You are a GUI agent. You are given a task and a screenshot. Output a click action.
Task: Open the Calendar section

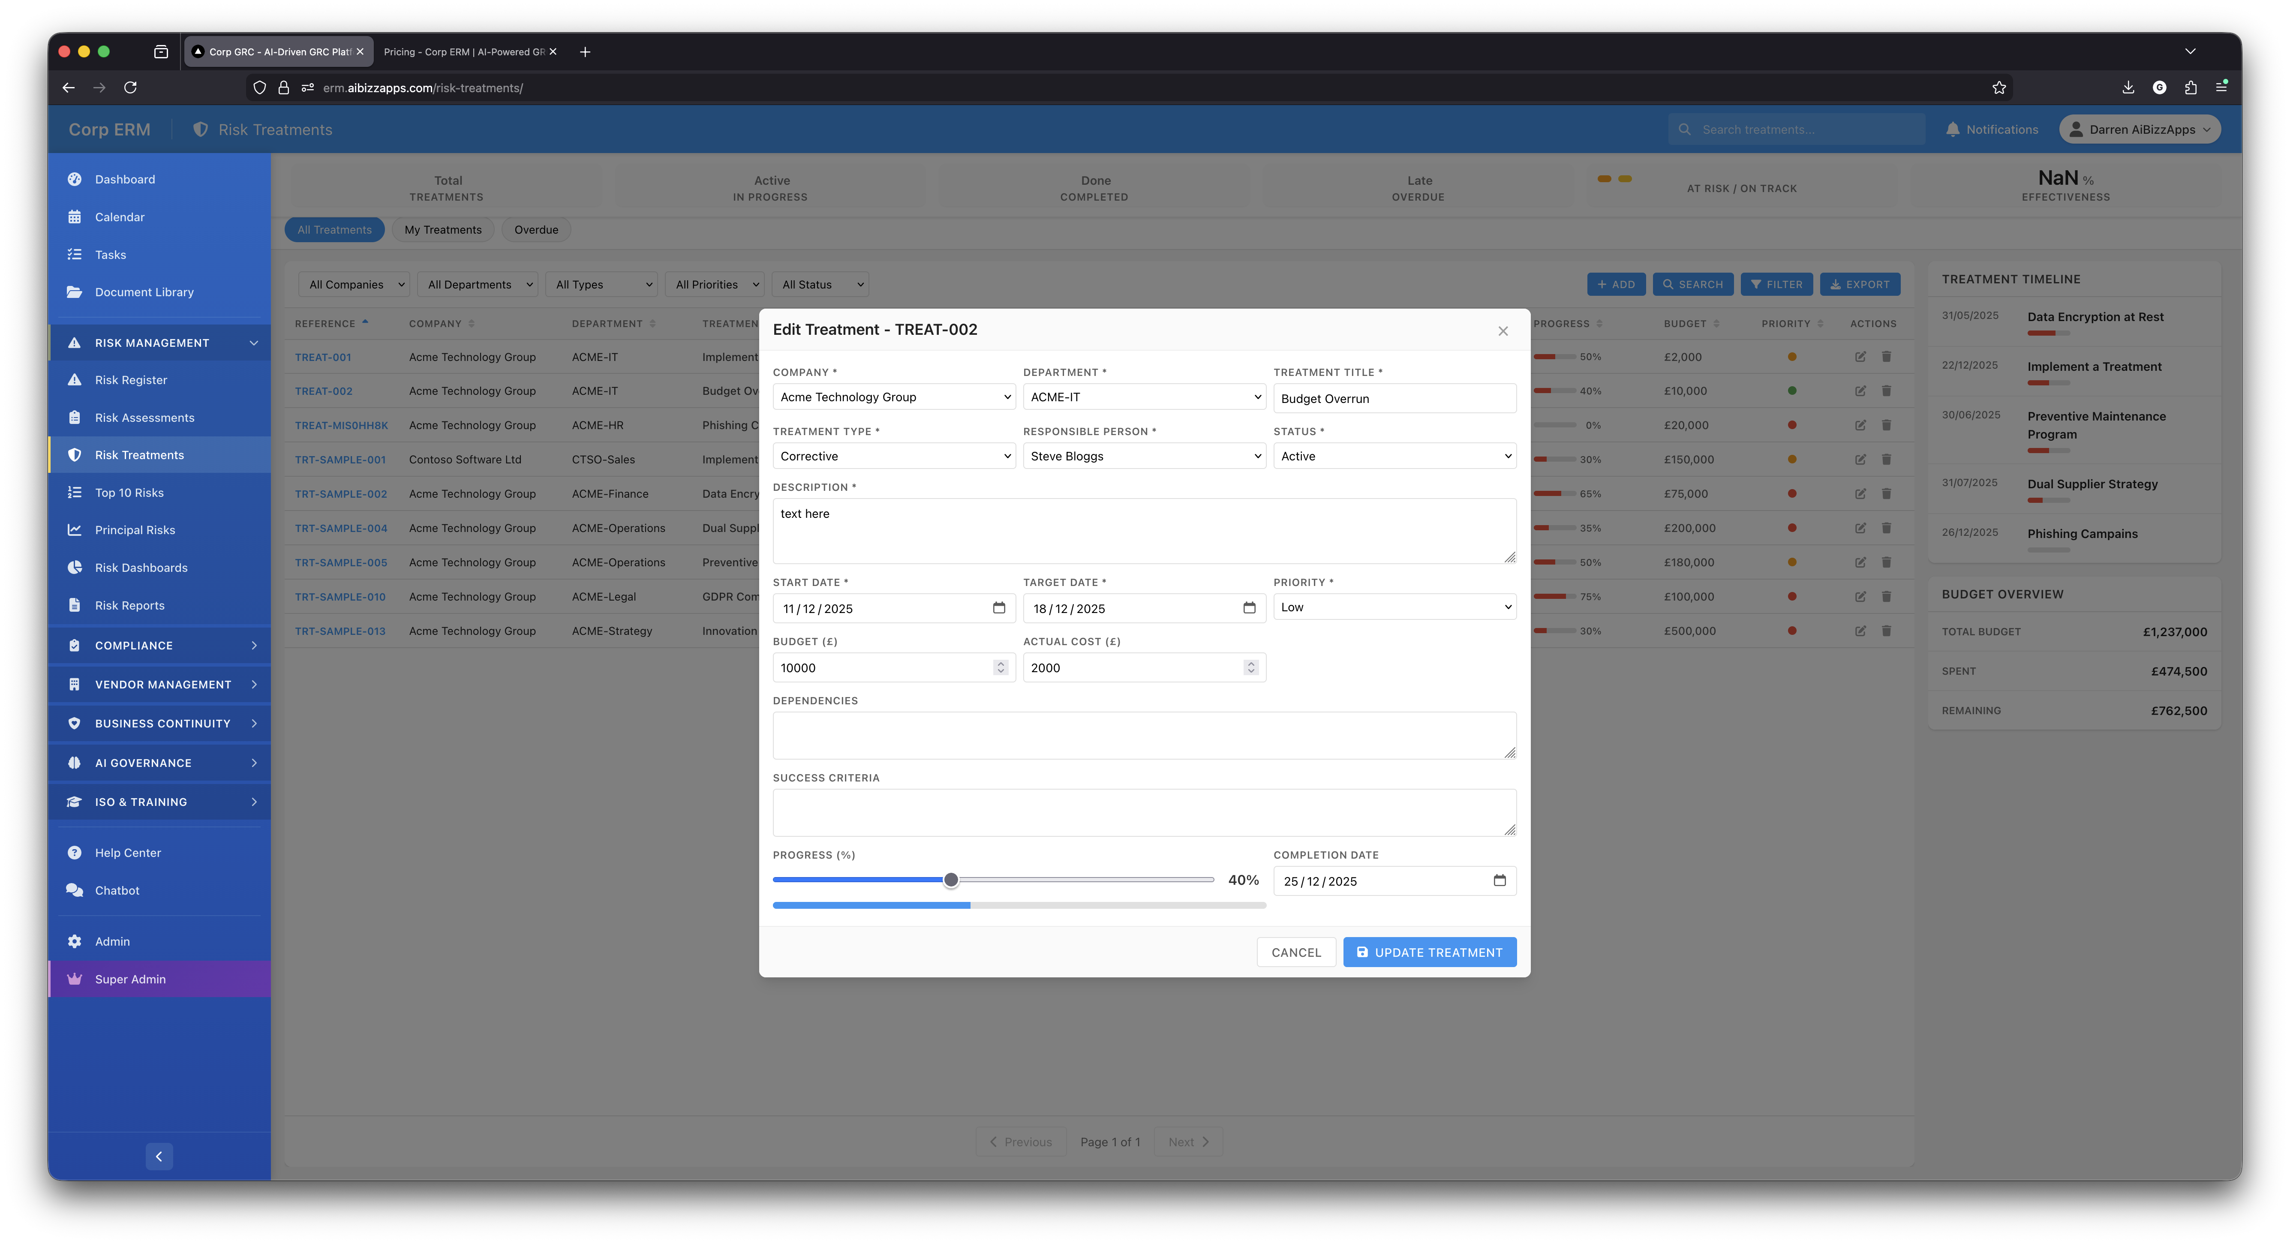tap(119, 216)
